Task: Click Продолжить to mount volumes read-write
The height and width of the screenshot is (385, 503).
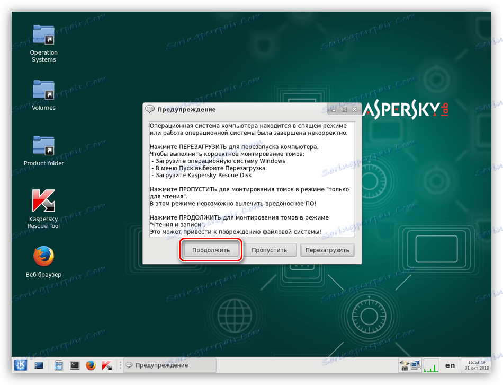Action: tap(211, 250)
